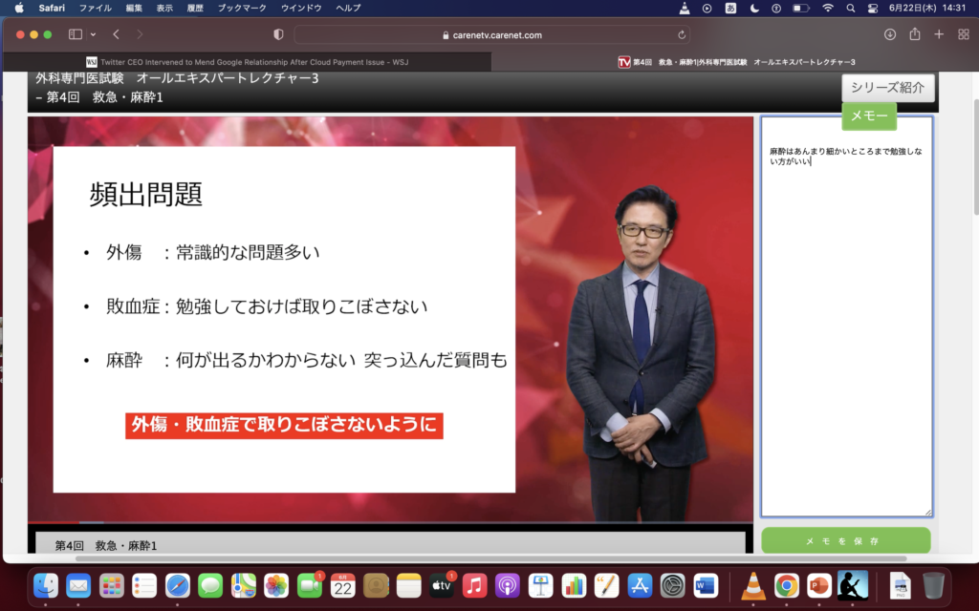Screen dimensions: 979x611
Task: Show all tabs with the tab overview icon
Action: pos(964,34)
